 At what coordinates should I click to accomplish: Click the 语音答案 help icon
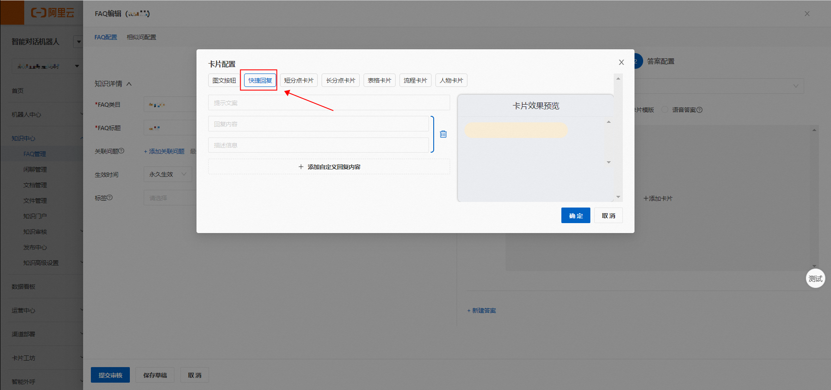pyautogui.click(x=699, y=110)
